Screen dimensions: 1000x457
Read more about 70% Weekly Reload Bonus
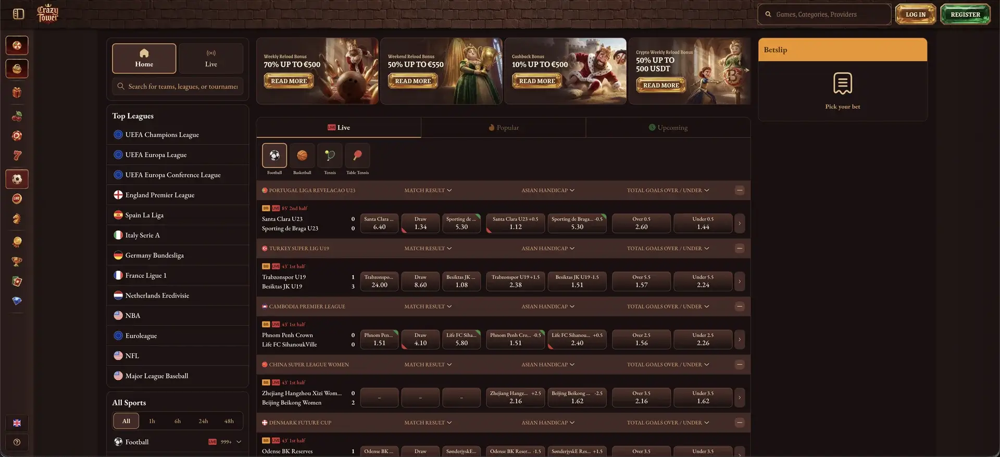[x=289, y=81]
